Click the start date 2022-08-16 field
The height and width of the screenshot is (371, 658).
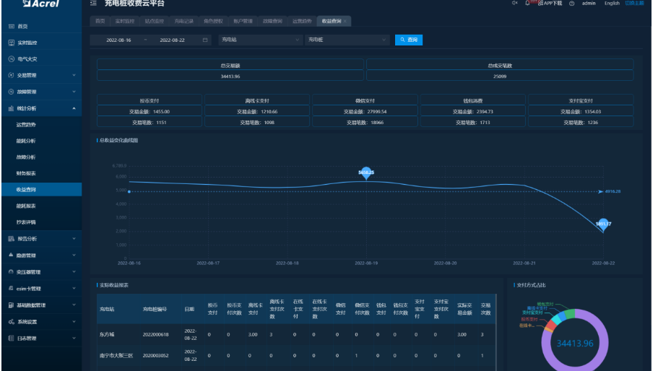click(118, 40)
